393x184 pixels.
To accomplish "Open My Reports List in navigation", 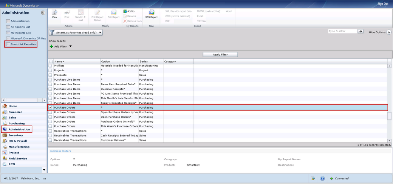I will (20, 33).
